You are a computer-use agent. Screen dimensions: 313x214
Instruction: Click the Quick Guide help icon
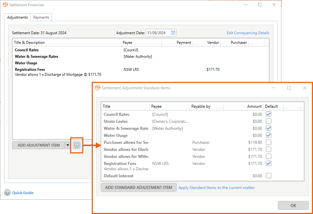[x=7, y=192]
